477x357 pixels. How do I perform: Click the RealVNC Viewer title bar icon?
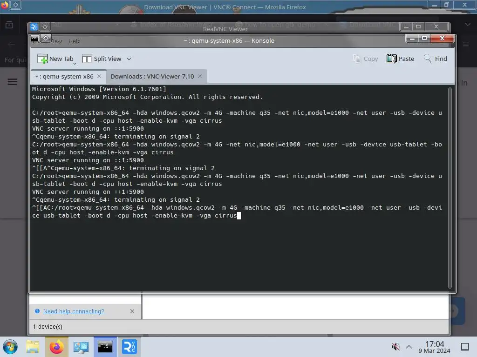coord(34,26)
